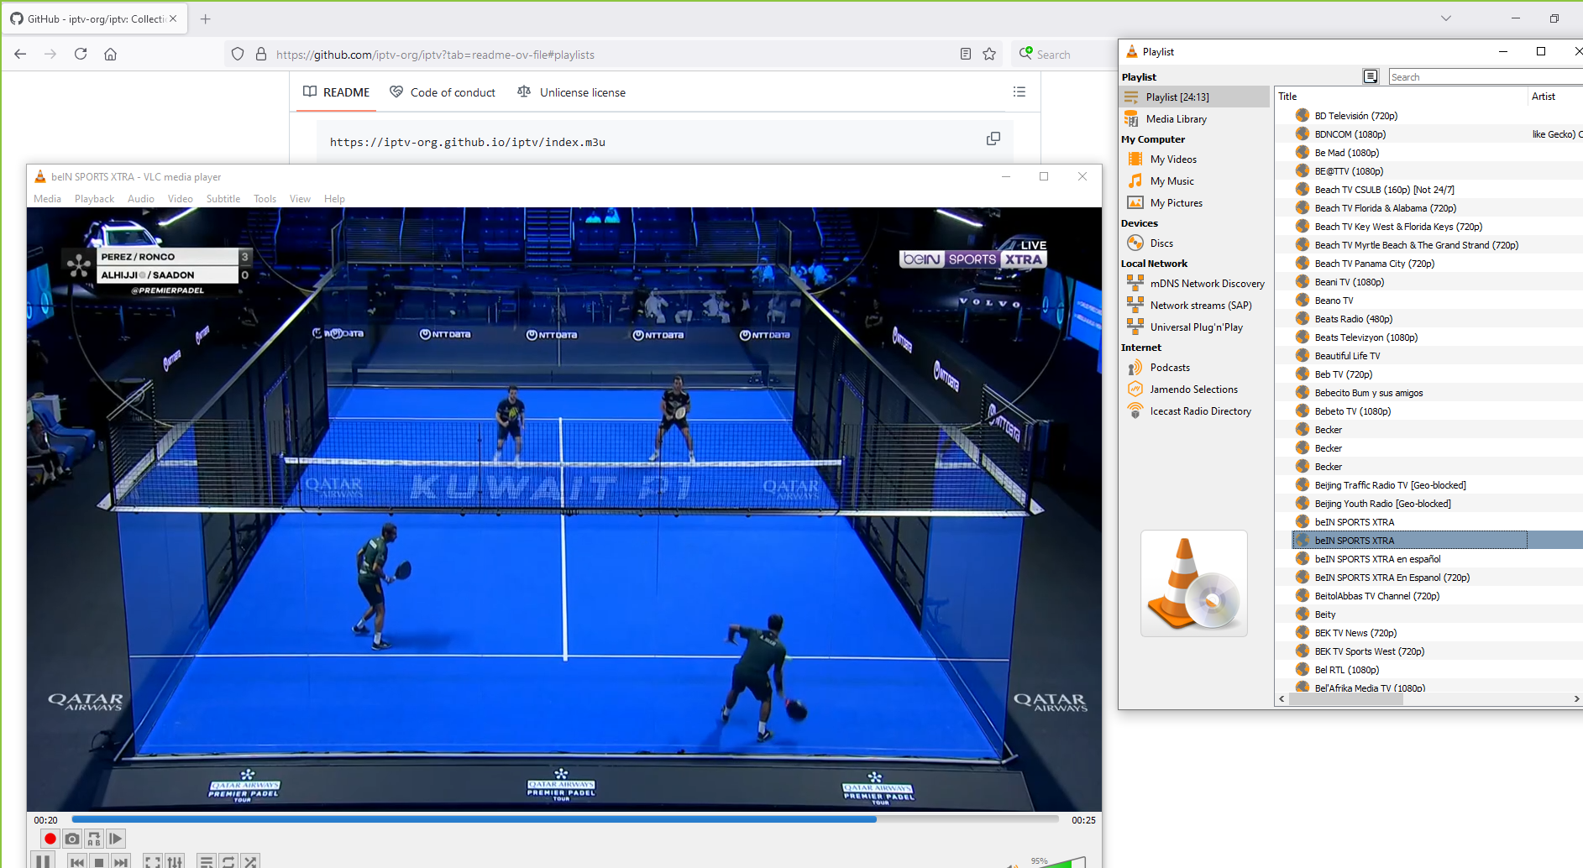List all browser tabs dropdown arrow
This screenshot has width=1583, height=868.
point(1446,18)
